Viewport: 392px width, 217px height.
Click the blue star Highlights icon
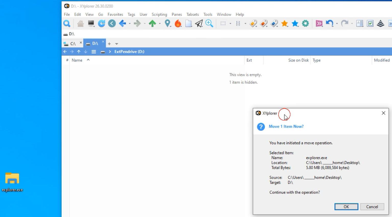295,23
